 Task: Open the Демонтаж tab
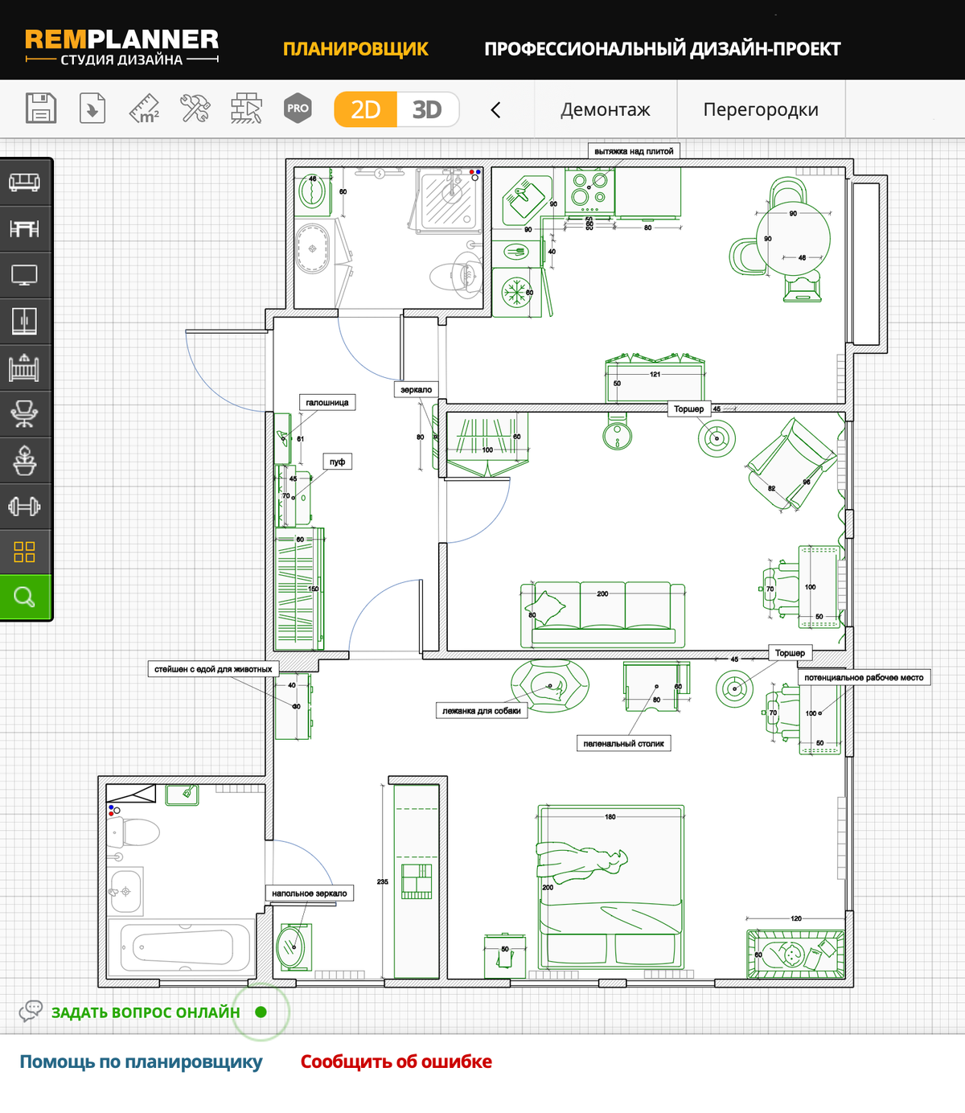(x=606, y=109)
